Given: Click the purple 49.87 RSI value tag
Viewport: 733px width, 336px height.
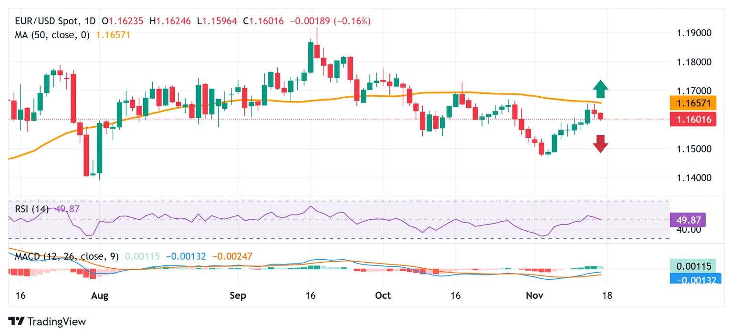Looking at the screenshot, I should pyautogui.click(x=688, y=220).
